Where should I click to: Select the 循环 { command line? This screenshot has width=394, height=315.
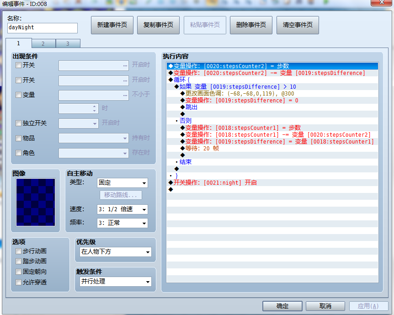272,80
